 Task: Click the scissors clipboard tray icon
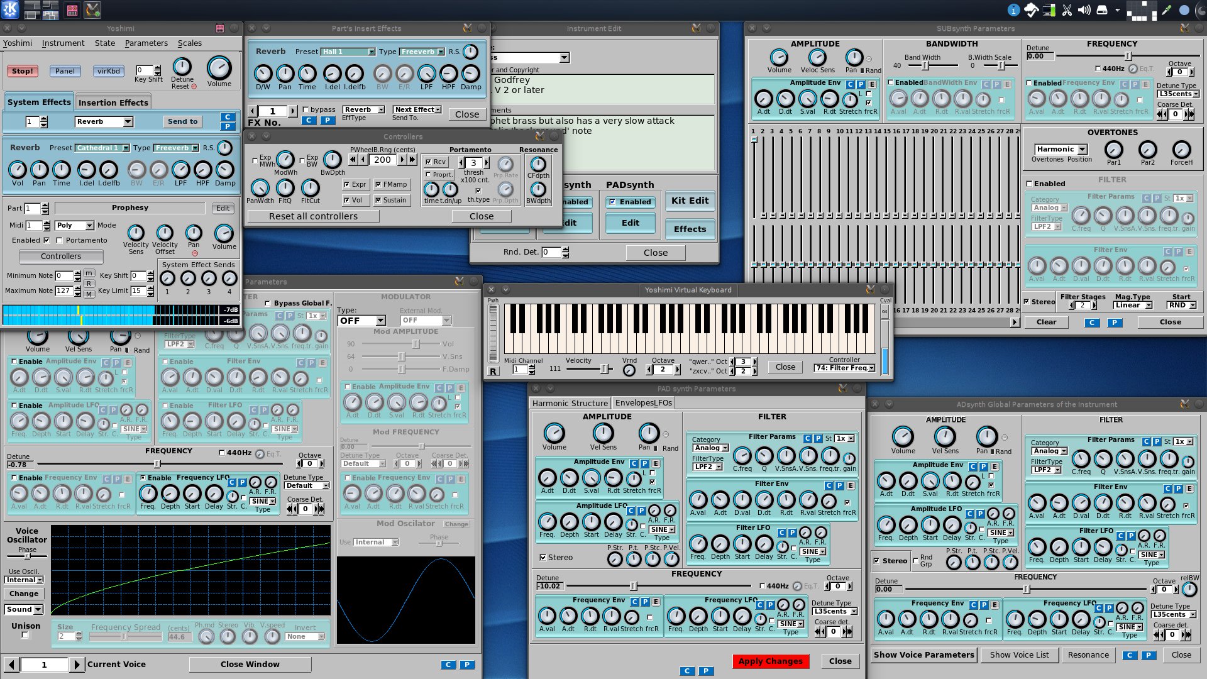pyautogui.click(x=1067, y=10)
